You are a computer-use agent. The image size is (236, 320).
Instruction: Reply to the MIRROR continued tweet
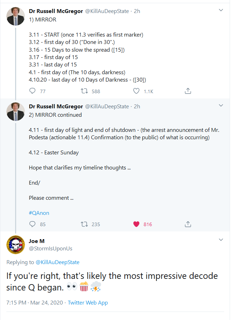point(33,224)
